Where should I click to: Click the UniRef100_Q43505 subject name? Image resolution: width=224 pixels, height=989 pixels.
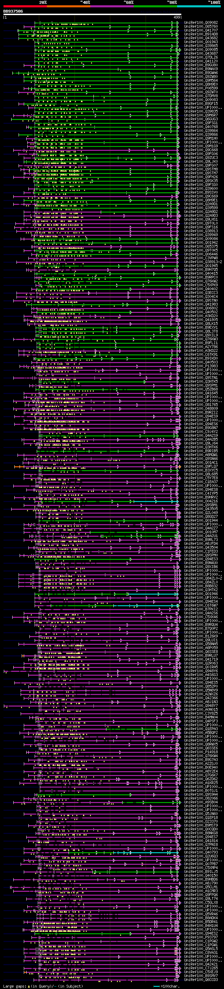pyautogui.click(x=201, y=509)
